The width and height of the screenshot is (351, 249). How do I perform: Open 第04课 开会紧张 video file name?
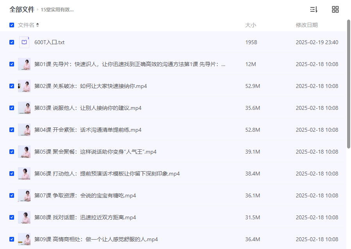(x=88, y=130)
